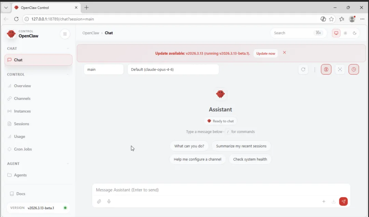
Task: Switch to the light theme sun icon
Action: 345,33
